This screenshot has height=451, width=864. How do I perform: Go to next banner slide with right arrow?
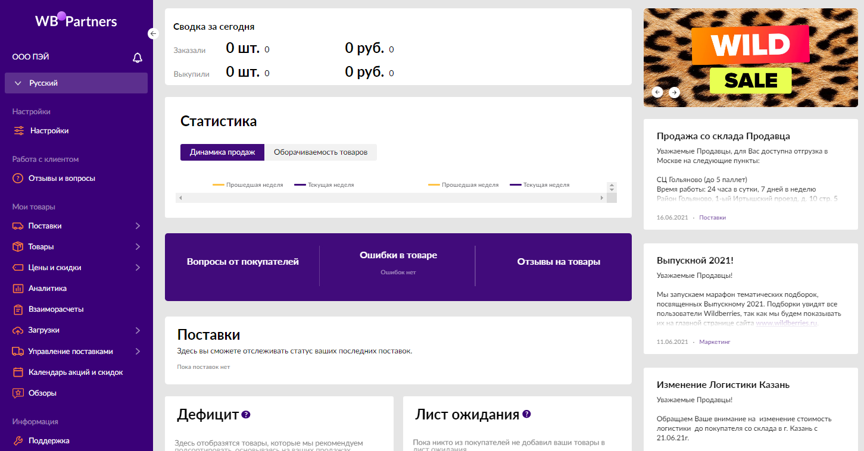[674, 92]
